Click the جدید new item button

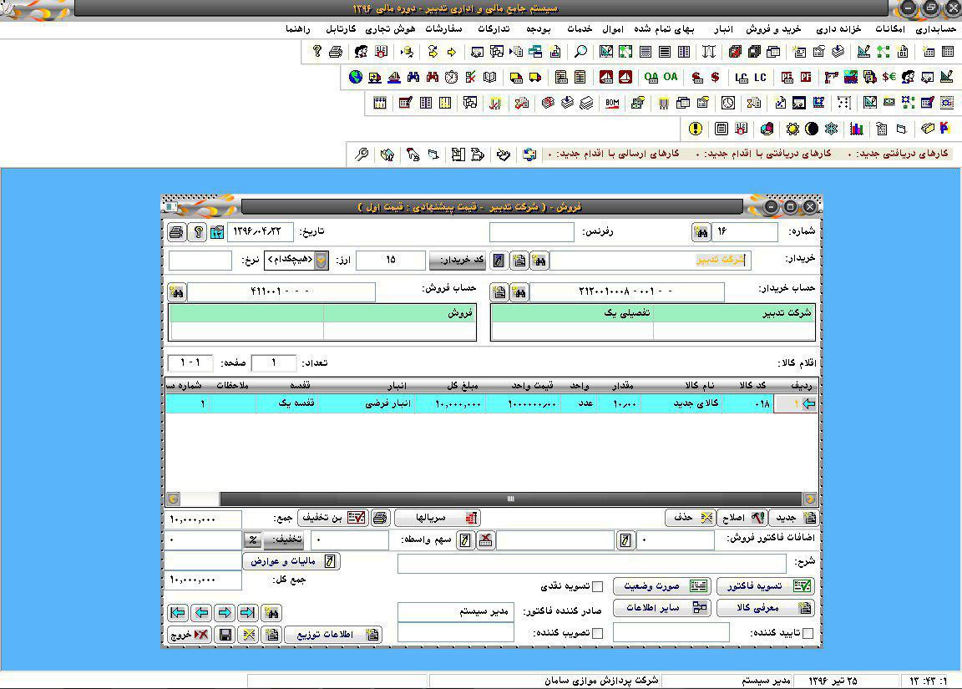pyautogui.click(x=793, y=518)
